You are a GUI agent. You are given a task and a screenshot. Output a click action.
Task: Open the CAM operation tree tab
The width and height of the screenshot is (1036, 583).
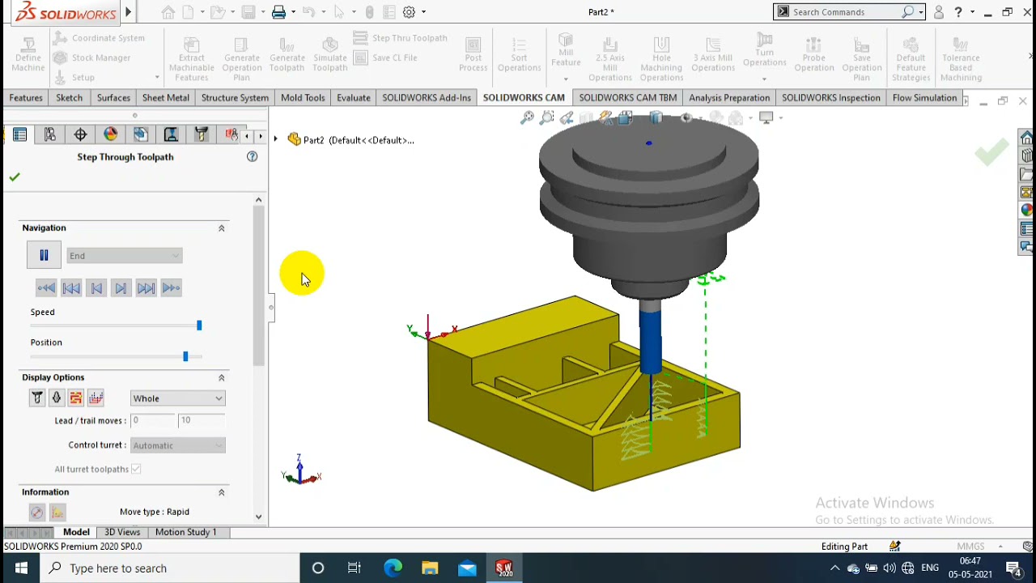click(x=171, y=135)
